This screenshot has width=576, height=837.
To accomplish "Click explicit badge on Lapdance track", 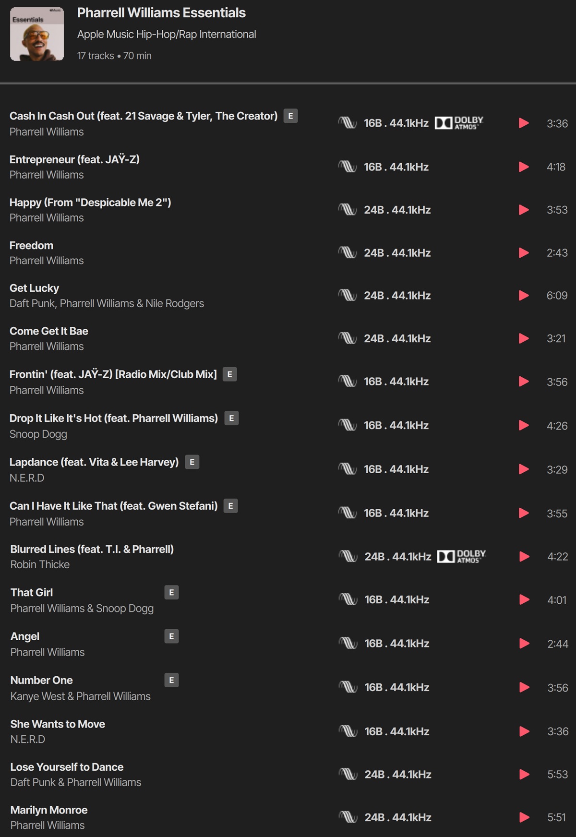I will 192,462.
